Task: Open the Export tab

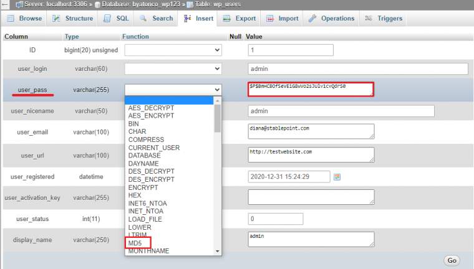Action: pos(239,19)
